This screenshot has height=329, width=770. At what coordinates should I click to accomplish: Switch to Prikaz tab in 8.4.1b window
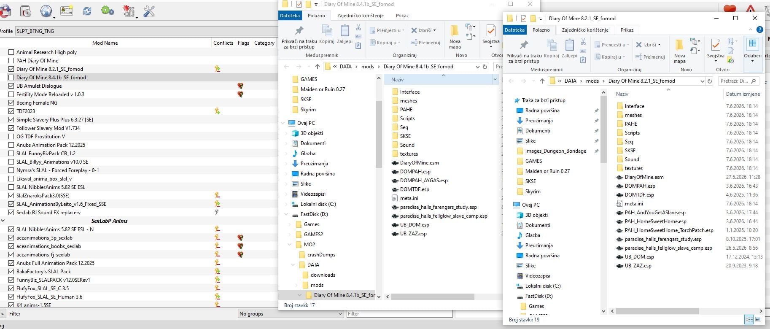(402, 16)
